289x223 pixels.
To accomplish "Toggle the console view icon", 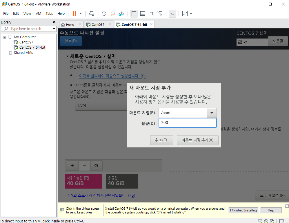I will 172,14.
